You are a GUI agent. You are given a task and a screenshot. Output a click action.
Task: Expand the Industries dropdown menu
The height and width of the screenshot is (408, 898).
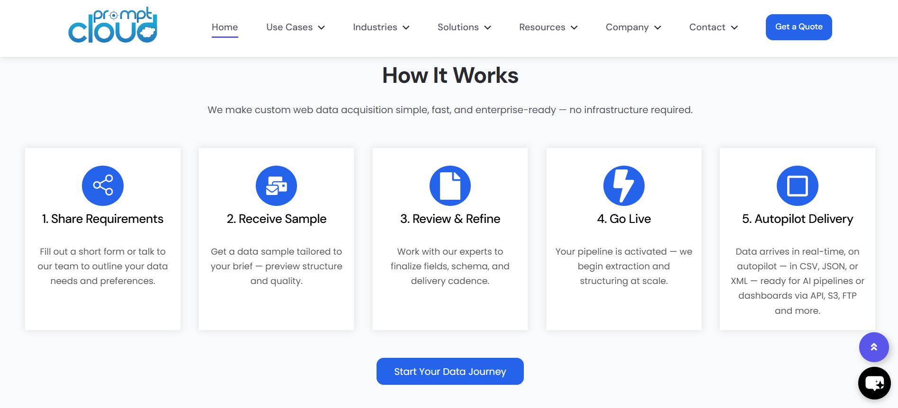click(x=381, y=27)
